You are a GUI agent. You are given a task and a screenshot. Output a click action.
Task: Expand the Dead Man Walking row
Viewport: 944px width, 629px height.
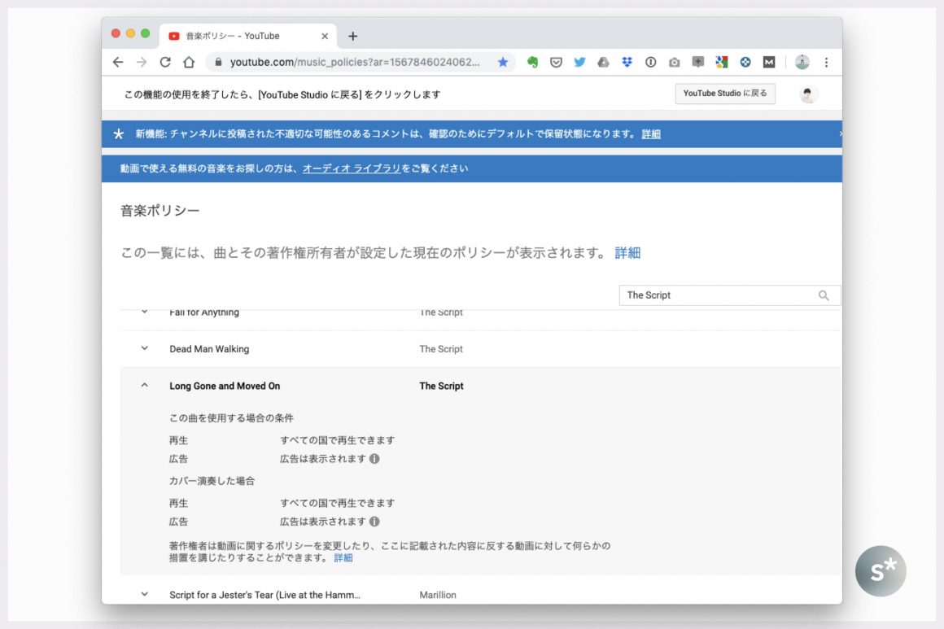(145, 348)
